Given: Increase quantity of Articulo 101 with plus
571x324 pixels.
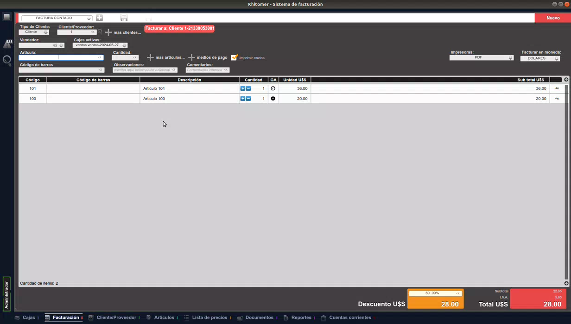Looking at the screenshot, I should pyautogui.click(x=243, y=88).
